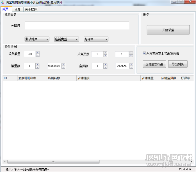196x172 pixels.
Task: Click the 宝贝数 minimum field
Action: tap(97, 66)
